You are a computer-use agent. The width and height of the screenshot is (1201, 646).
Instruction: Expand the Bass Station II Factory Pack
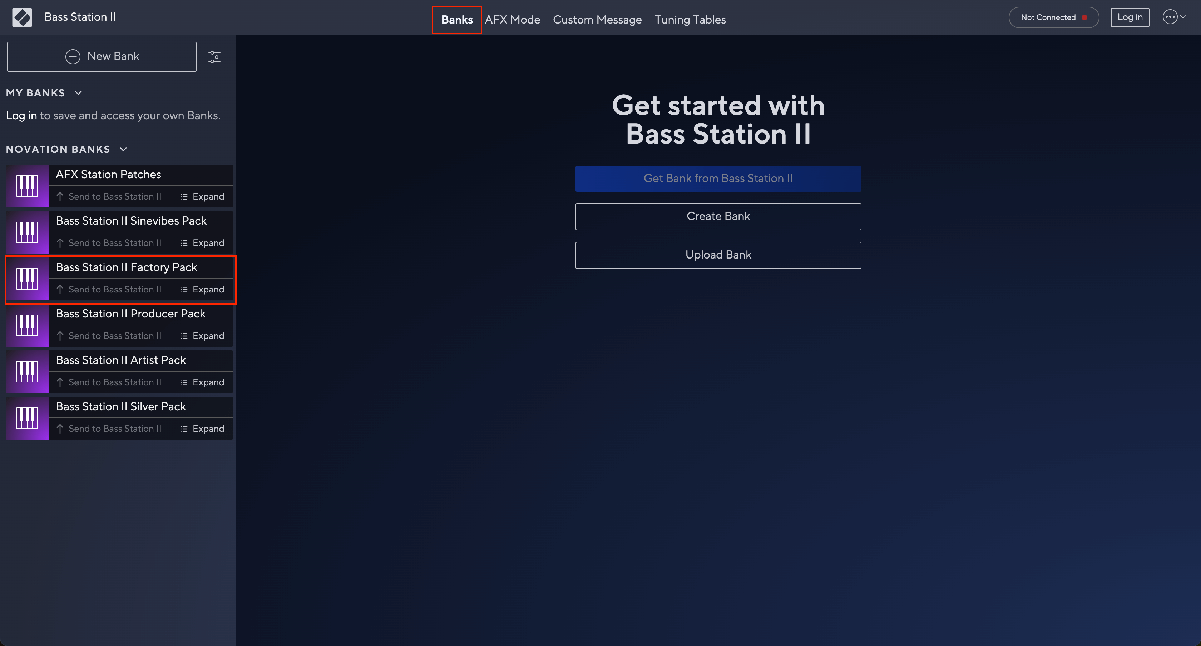pyautogui.click(x=202, y=289)
